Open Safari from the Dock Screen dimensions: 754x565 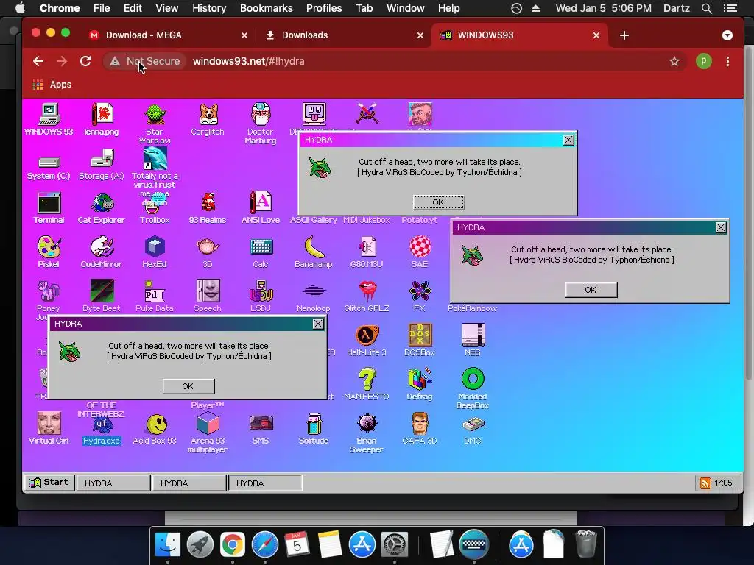(x=265, y=544)
